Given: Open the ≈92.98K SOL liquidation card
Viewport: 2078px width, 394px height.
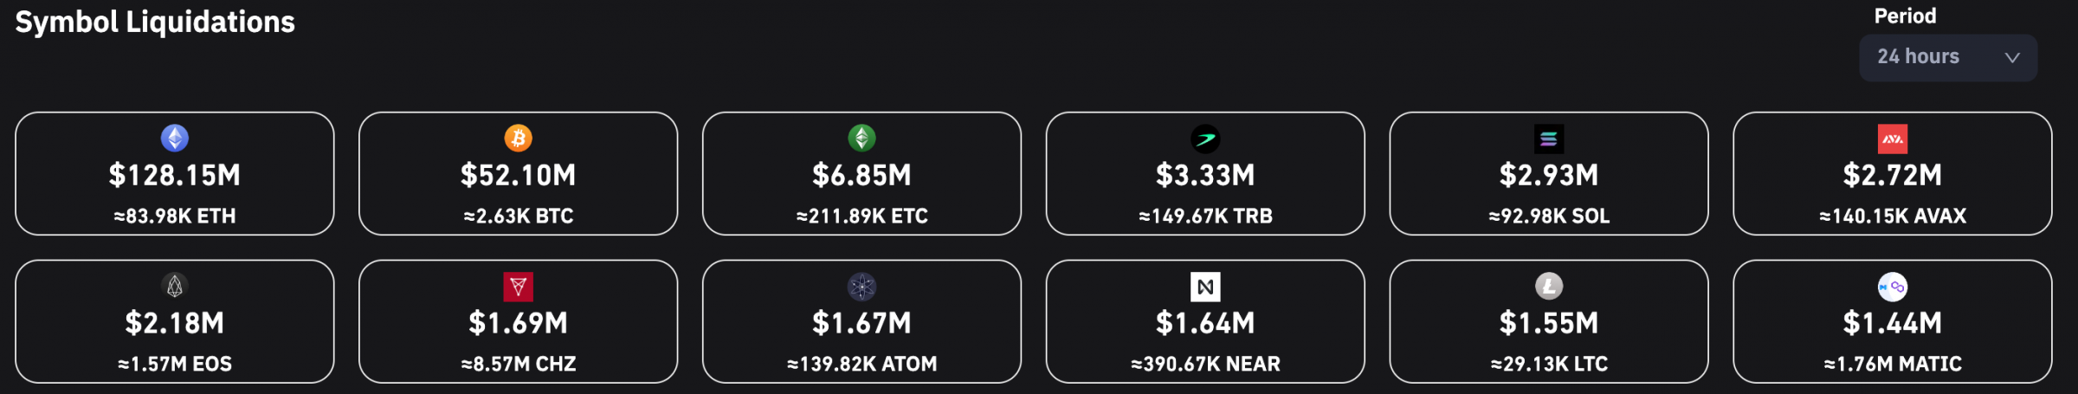Looking at the screenshot, I should (1549, 173).
